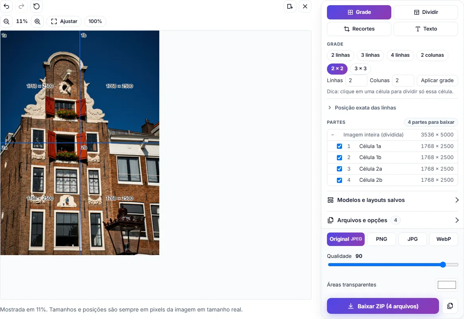Click the undo arrow icon

(x=6, y=6)
